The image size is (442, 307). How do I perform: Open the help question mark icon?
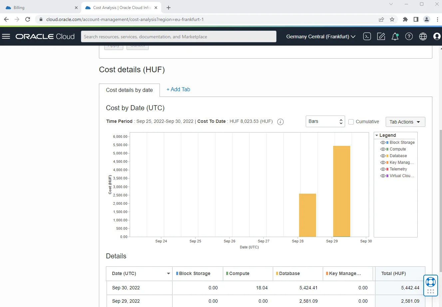(x=409, y=37)
